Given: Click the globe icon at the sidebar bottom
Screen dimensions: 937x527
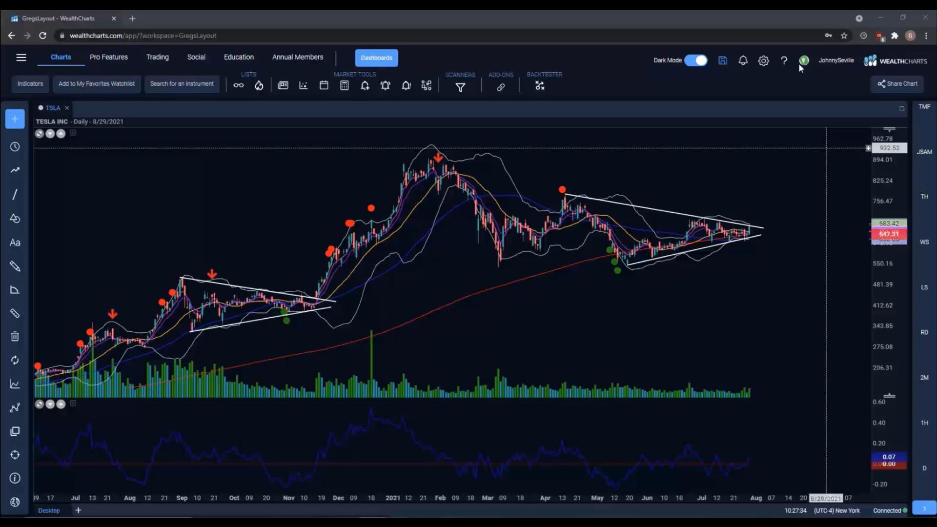Looking at the screenshot, I should click(15, 502).
